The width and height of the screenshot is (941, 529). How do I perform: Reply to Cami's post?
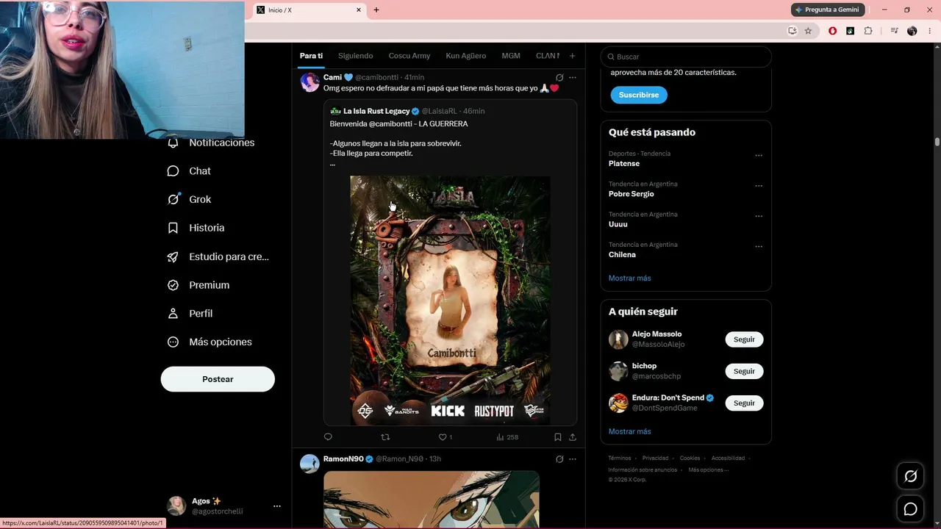tap(328, 437)
